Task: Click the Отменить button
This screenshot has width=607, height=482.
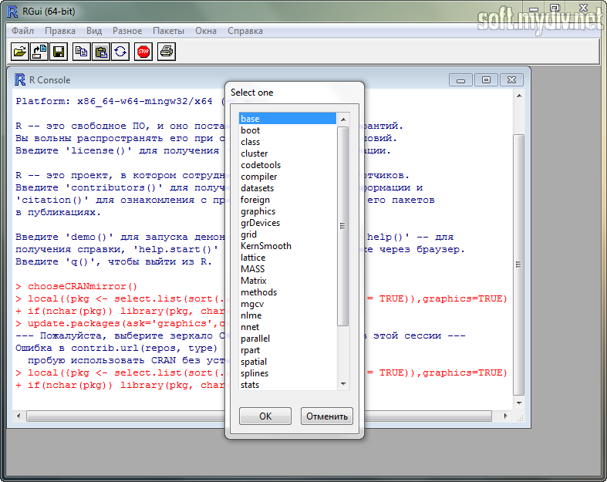Action: click(x=327, y=416)
